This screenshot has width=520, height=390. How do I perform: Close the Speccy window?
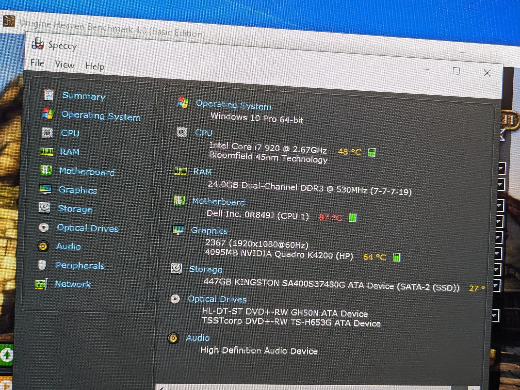coord(487,73)
